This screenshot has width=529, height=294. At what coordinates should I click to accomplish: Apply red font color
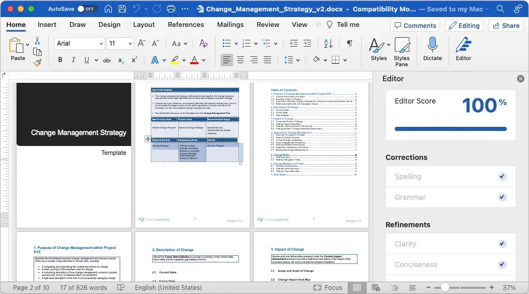[194, 60]
